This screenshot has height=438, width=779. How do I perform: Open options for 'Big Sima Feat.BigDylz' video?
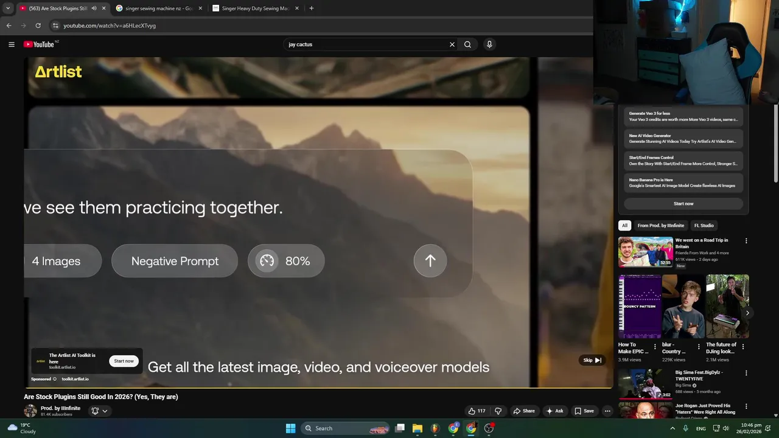[x=746, y=373]
